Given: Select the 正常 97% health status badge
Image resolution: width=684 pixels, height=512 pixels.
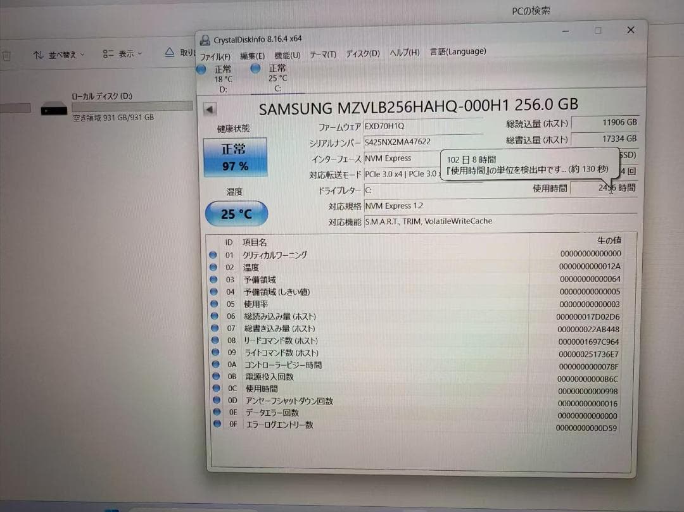Looking at the screenshot, I should [235, 156].
